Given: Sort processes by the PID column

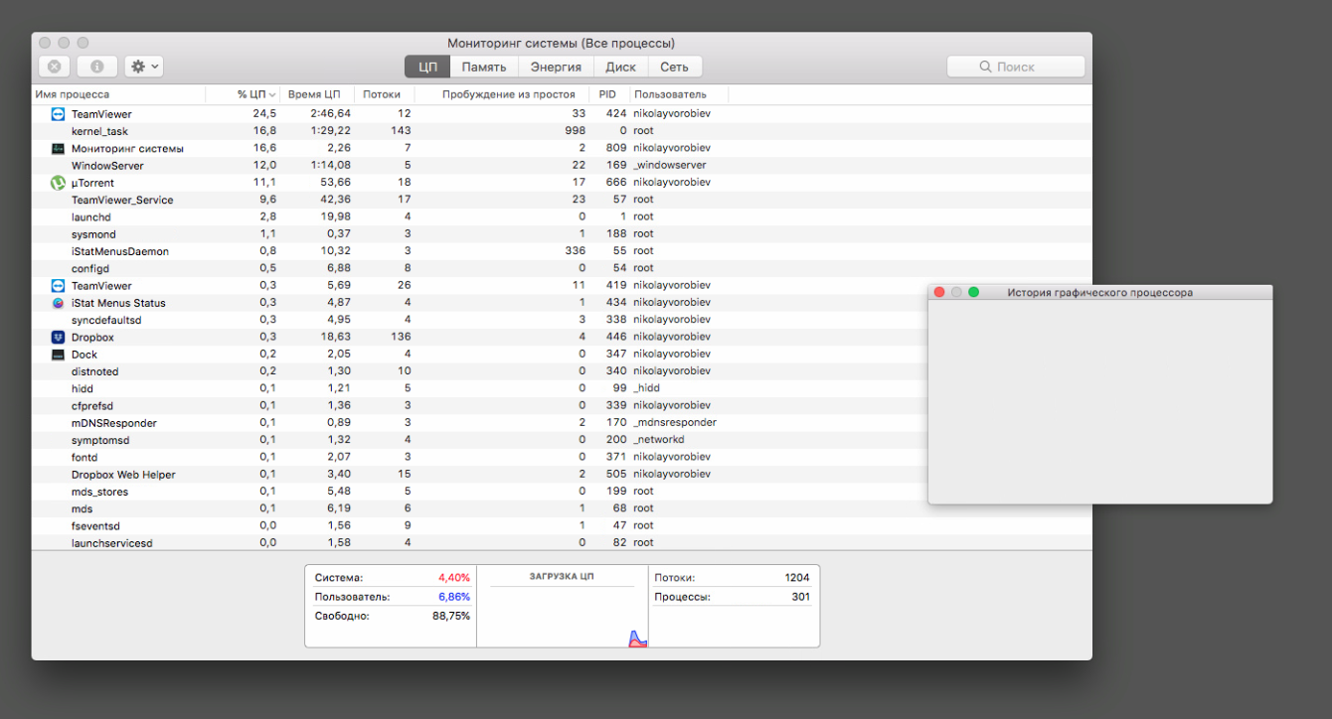Looking at the screenshot, I should [607, 93].
